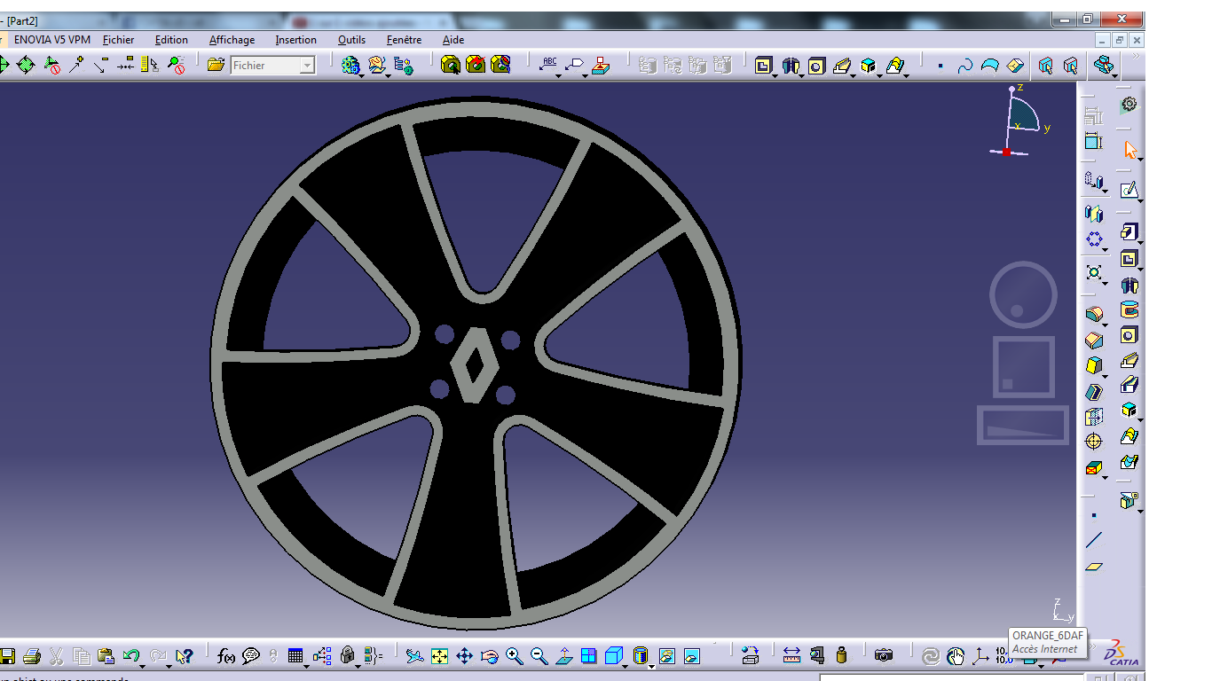Open the Fichier menu
The height and width of the screenshot is (681, 1212).
click(x=118, y=40)
